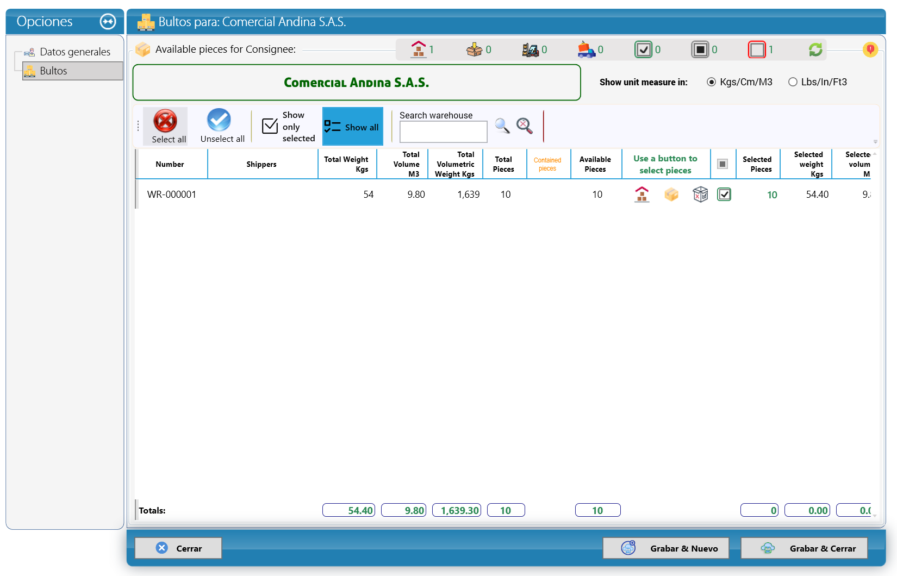Image resolution: width=897 pixels, height=576 pixels.
Task: Click the green checked-box counter icon at top
Action: coord(643,49)
